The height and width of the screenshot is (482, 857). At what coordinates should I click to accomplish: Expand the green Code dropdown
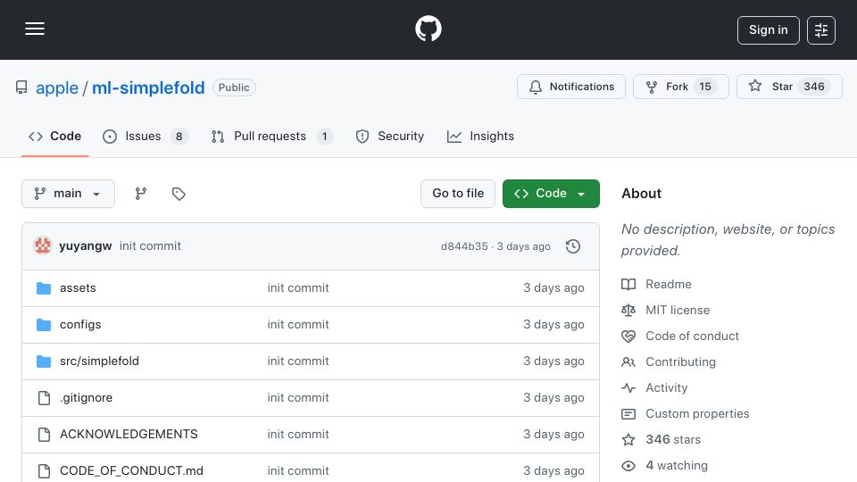coord(551,194)
